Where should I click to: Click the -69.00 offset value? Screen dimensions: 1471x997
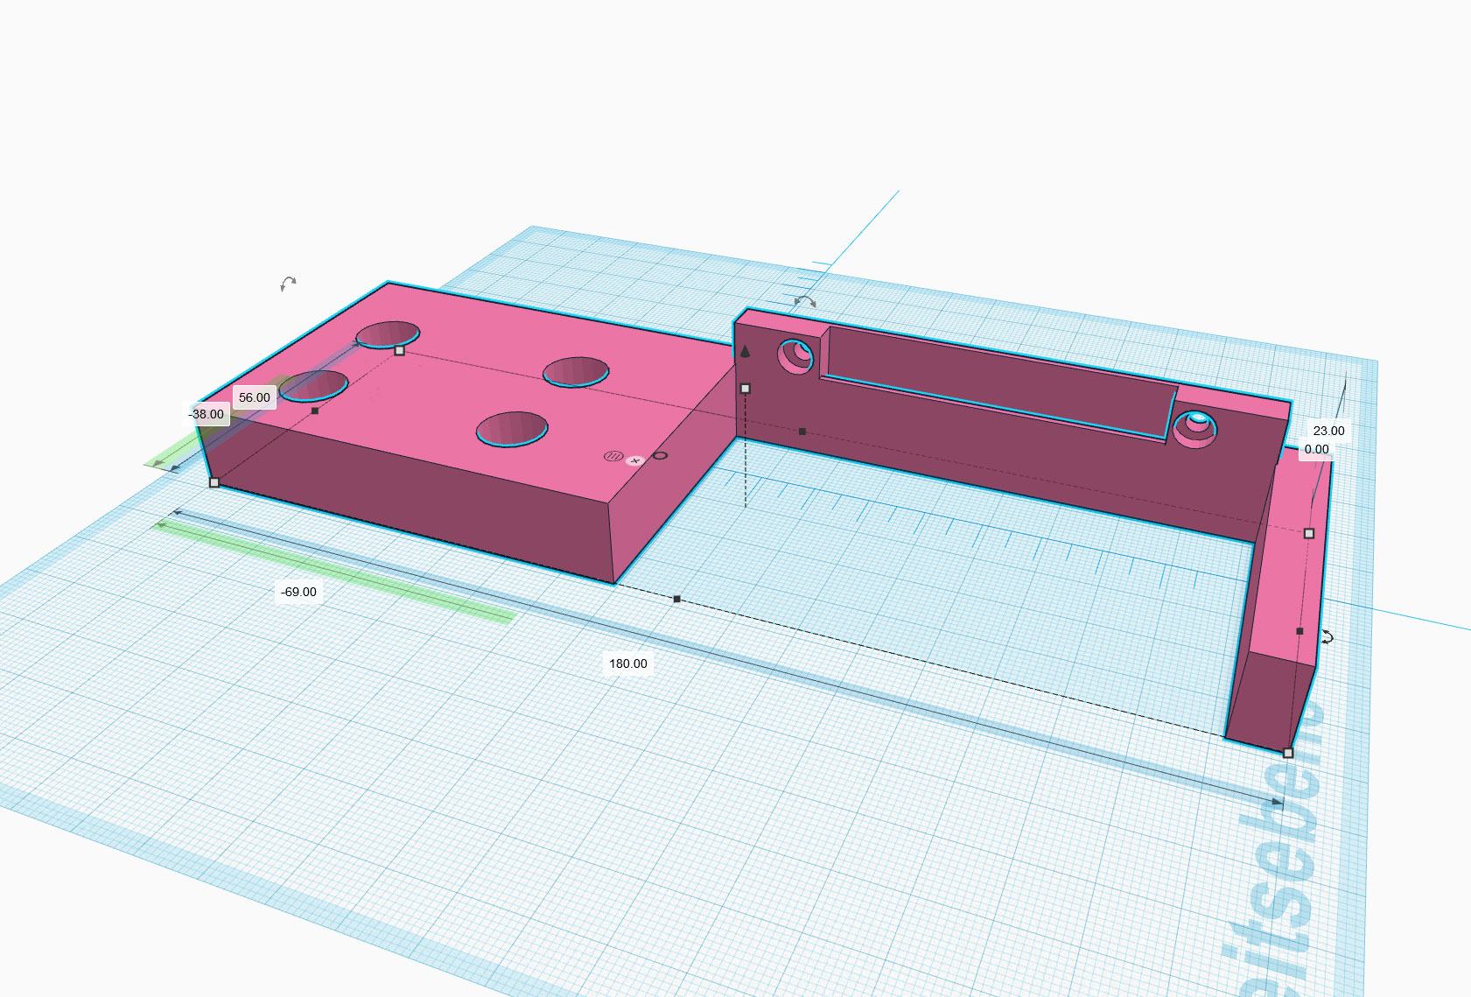point(298,592)
